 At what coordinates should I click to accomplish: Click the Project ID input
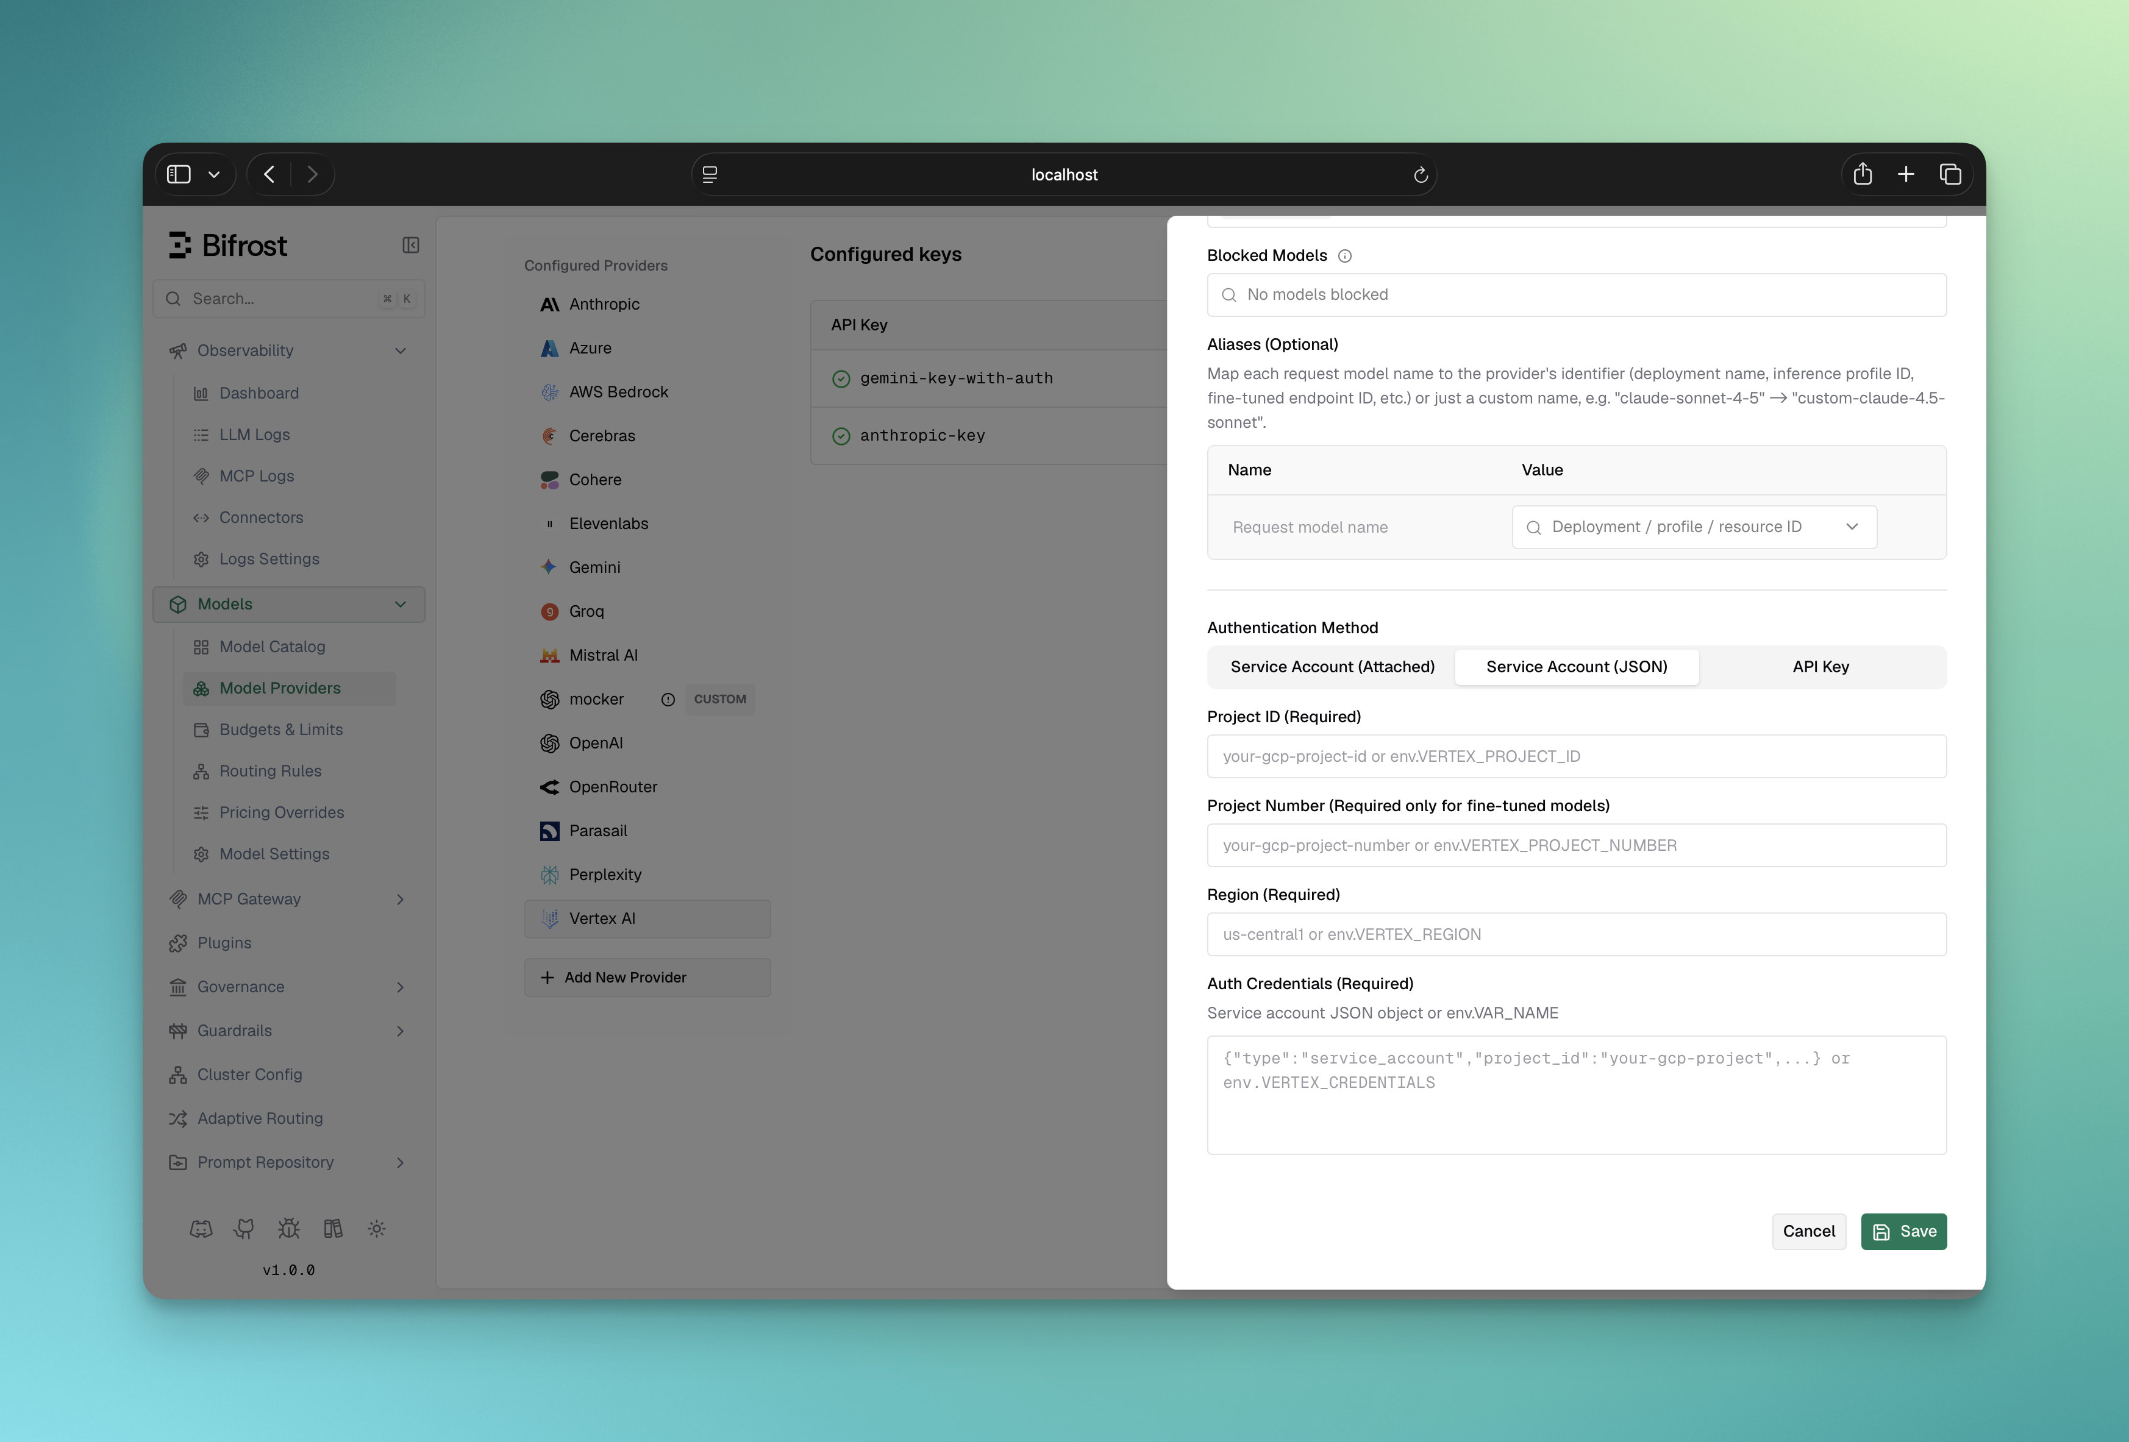click(x=1577, y=757)
